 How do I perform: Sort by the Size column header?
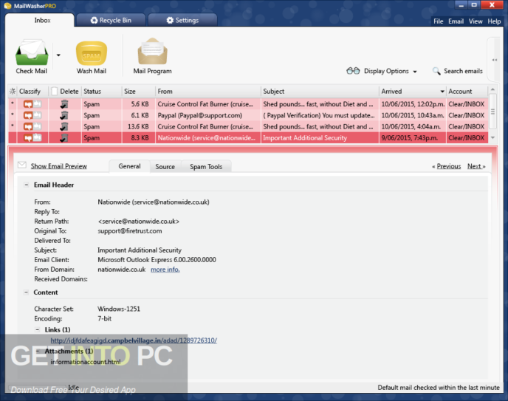point(138,92)
